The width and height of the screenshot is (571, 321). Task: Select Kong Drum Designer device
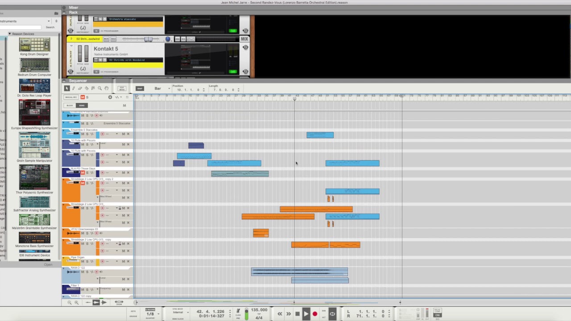click(34, 46)
